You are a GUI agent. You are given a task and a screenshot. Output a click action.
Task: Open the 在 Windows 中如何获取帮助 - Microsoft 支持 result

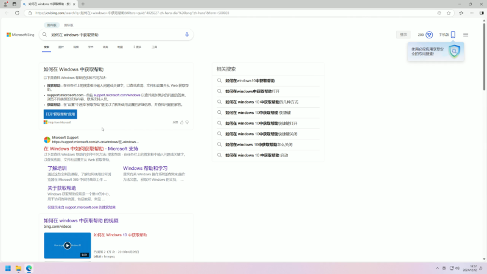(x=91, y=149)
